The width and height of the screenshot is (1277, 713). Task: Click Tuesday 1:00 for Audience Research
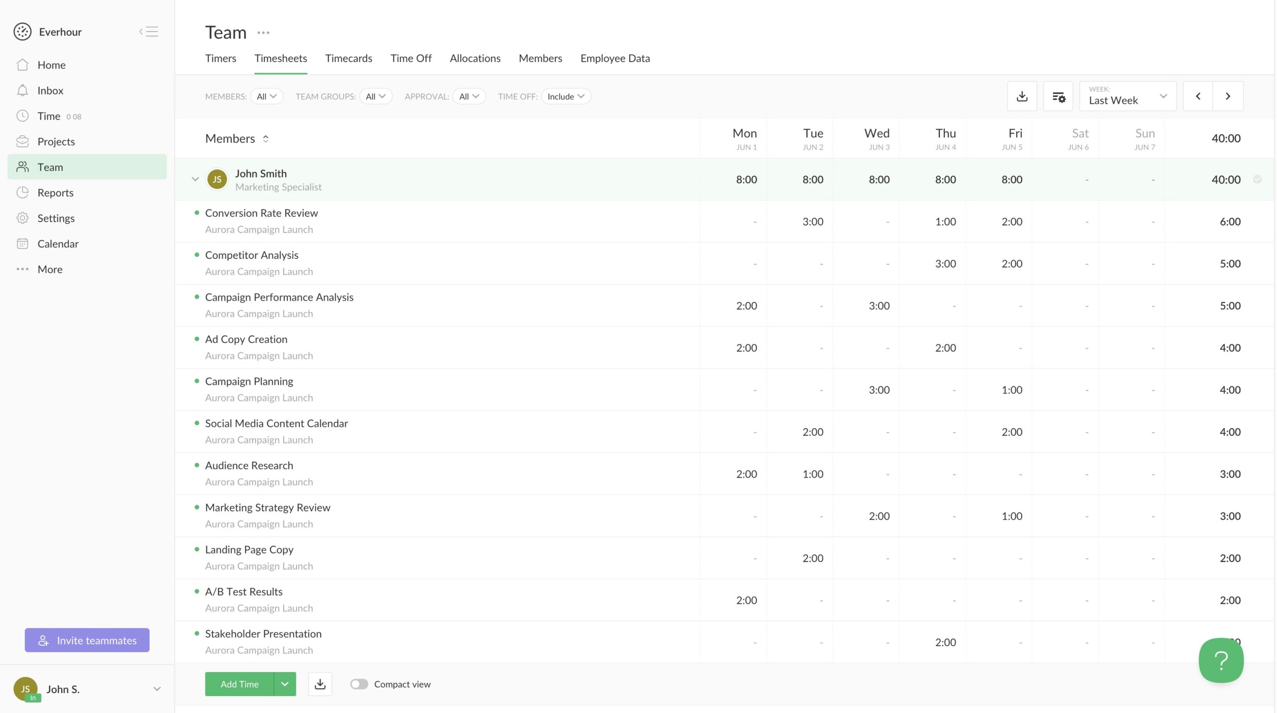[x=813, y=474]
